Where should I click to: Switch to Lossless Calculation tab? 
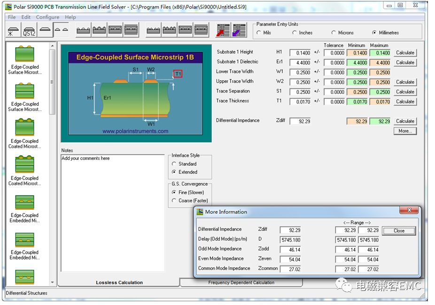[x=119, y=282]
